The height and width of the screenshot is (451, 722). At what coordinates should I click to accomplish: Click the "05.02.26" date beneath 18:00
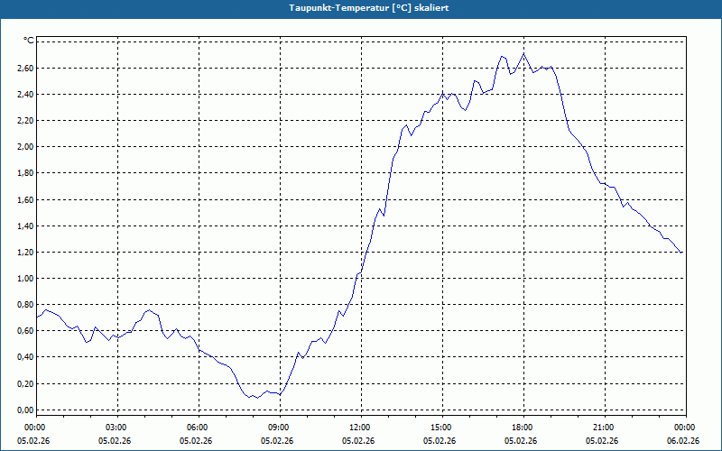coord(521,441)
